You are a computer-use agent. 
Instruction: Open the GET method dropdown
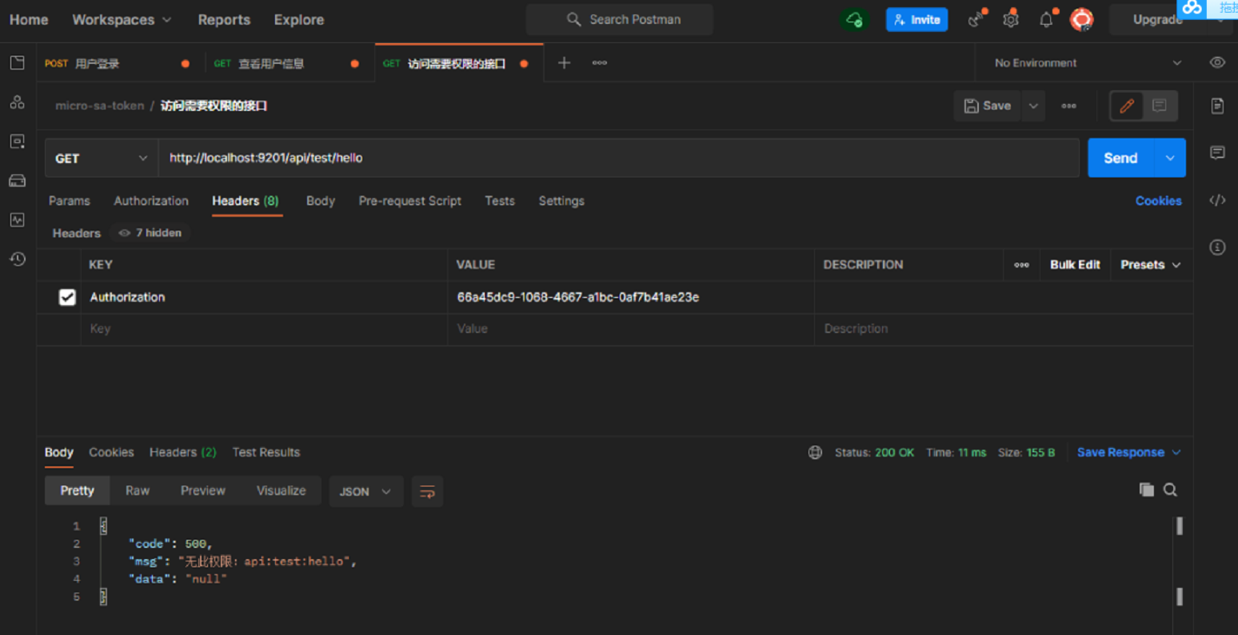coord(101,158)
